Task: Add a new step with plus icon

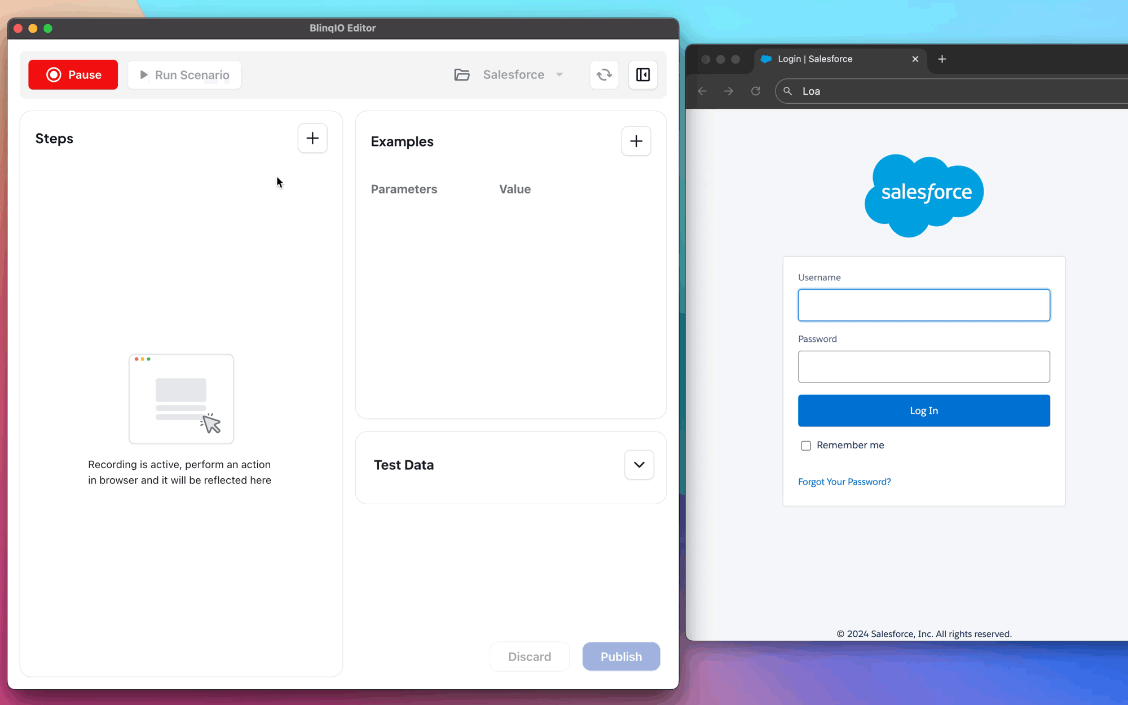Action: tap(312, 138)
